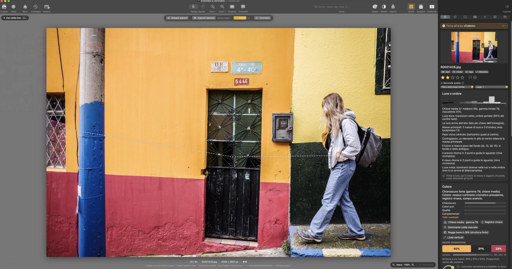
Task: Click Esci dalla foto button
Action: pyautogui.click(x=15, y=18)
